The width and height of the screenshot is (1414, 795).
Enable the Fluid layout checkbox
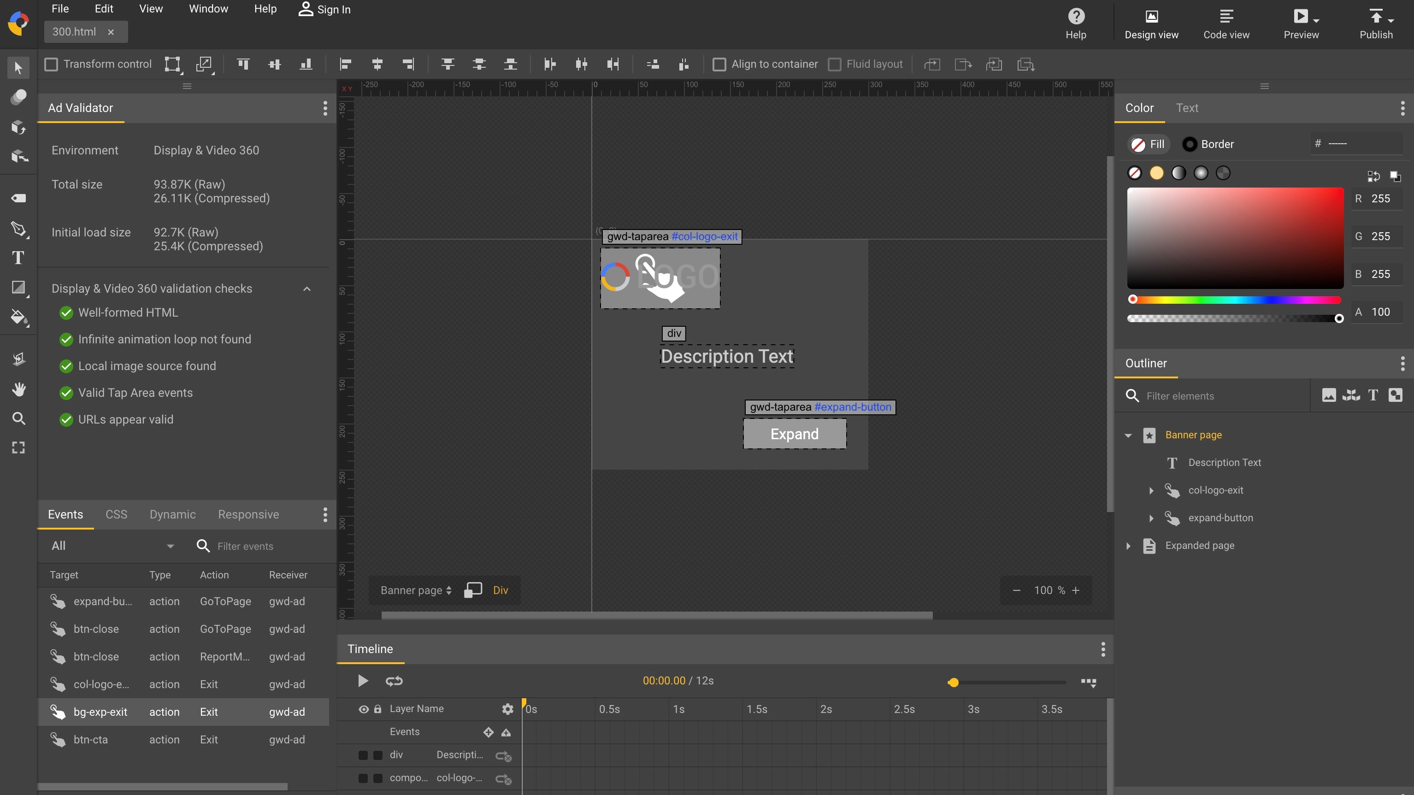tap(836, 64)
